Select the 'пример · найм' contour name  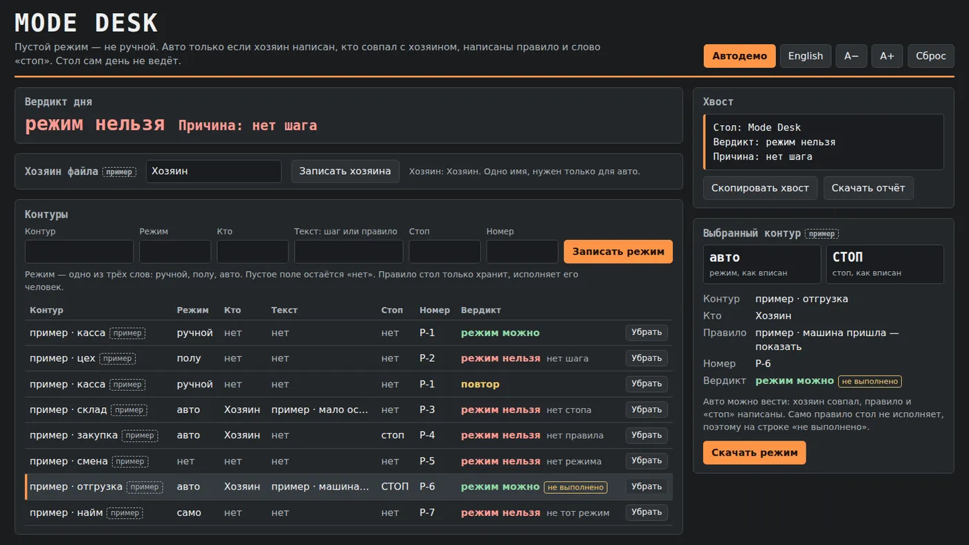(x=66, y=512)
